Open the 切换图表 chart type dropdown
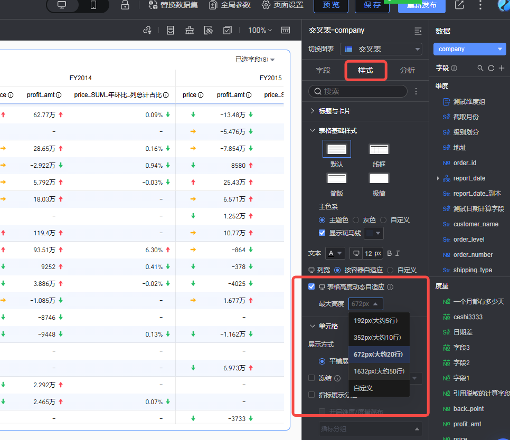 pyautogui.click(x=381, y=49)
